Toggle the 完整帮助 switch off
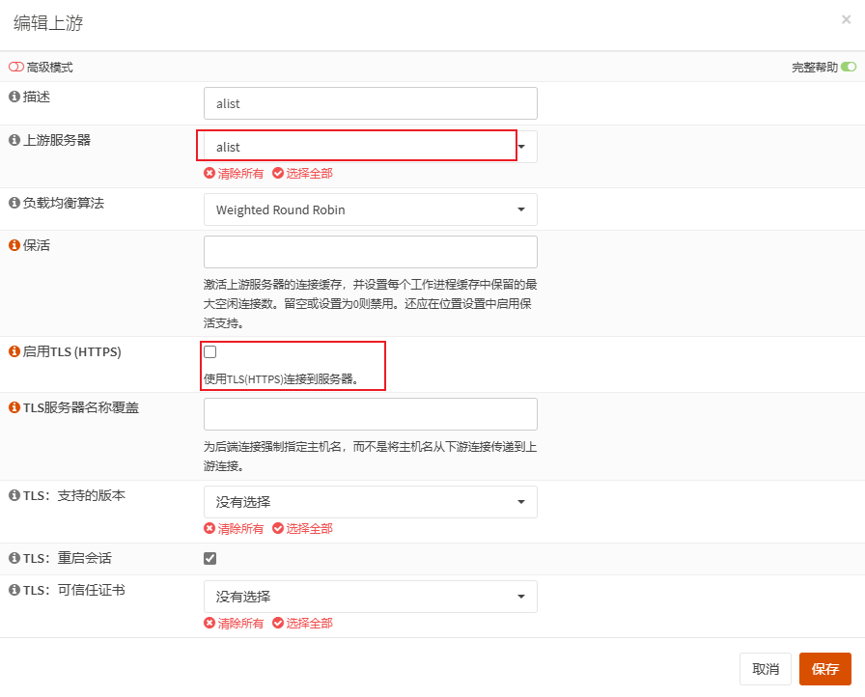 848,68
